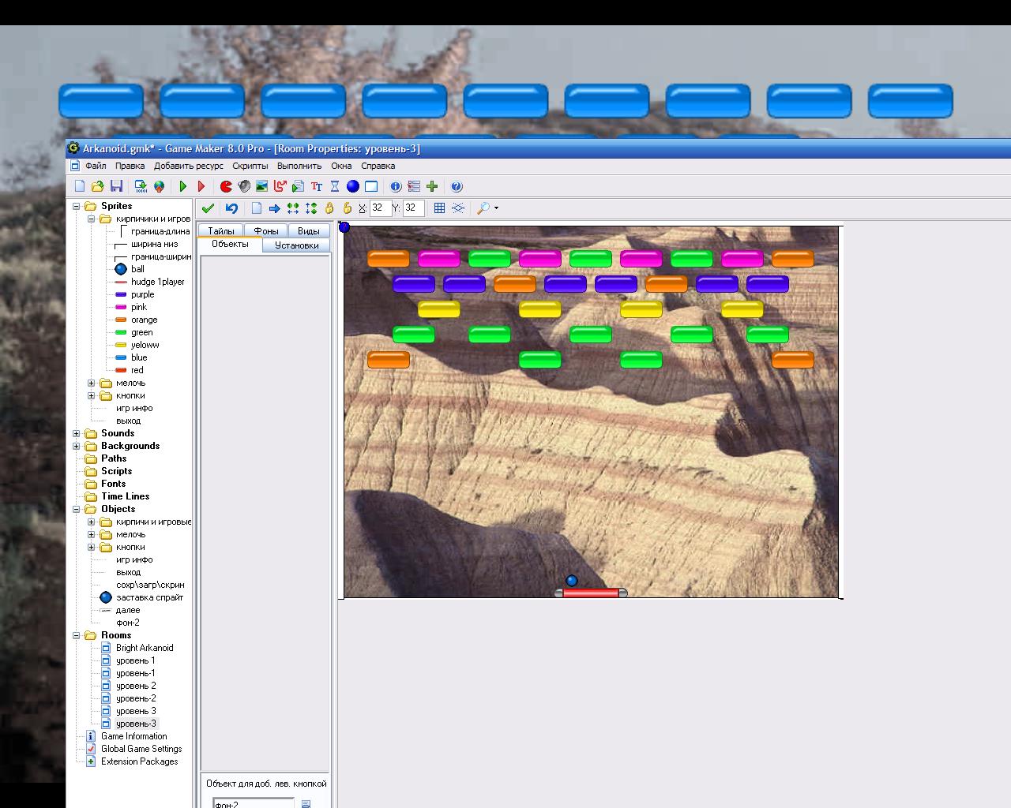Open the Скрипты menu

[250, 166]
